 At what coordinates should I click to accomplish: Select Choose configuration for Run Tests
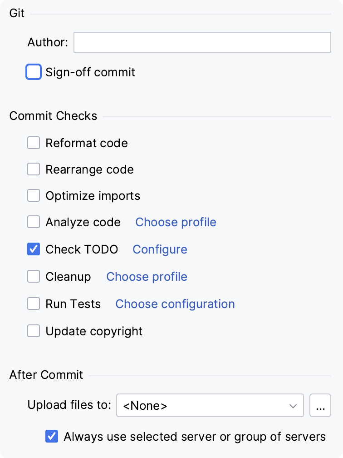click(175, 304)
